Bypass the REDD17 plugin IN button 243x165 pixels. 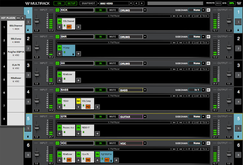coord(78,128)
